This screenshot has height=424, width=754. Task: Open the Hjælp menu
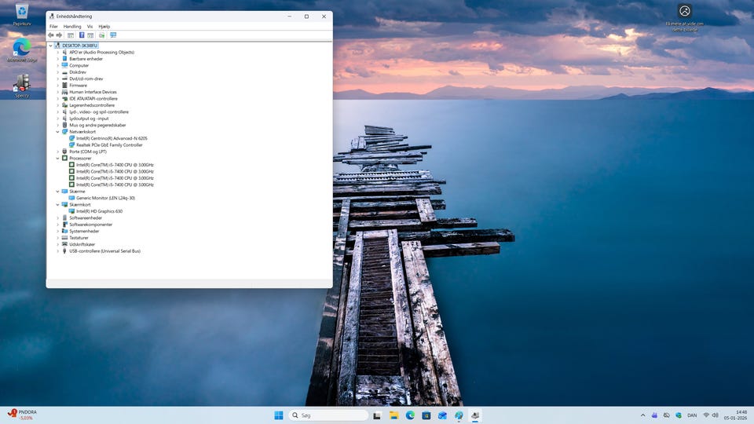coord(104,27)
